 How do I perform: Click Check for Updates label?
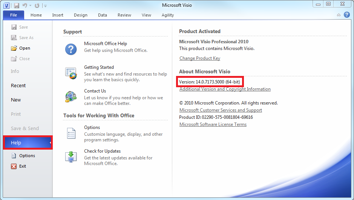(x=102, y=151)
